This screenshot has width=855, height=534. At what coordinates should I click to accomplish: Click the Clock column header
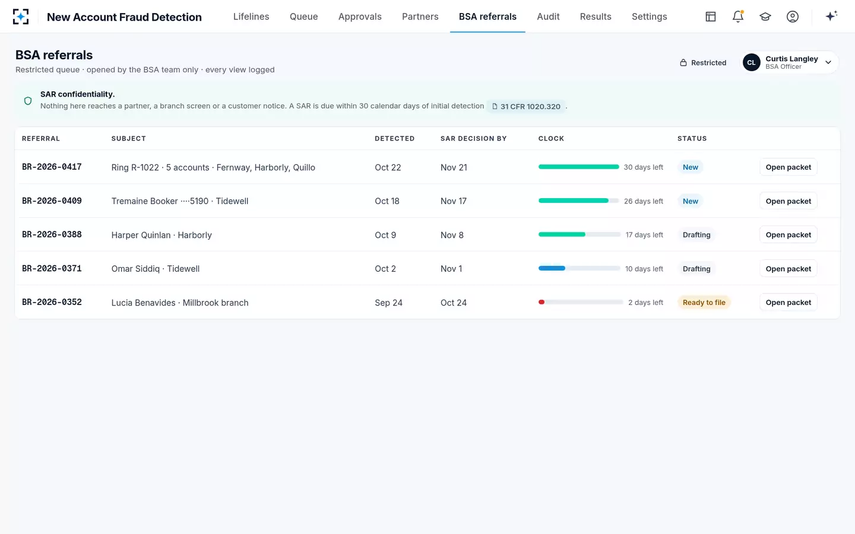[551, 138]
